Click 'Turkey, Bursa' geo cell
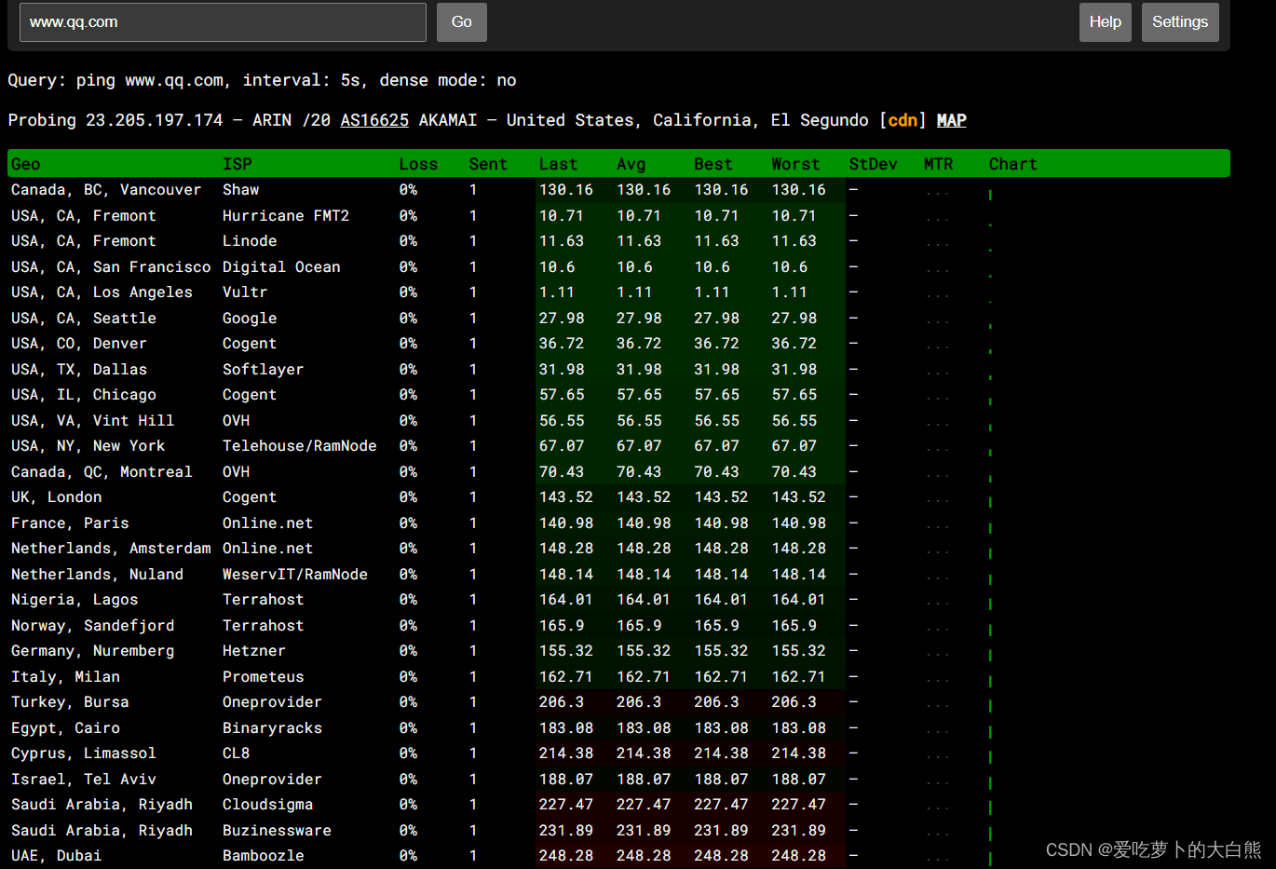The image size is (1276, 869). pos(70,702)
